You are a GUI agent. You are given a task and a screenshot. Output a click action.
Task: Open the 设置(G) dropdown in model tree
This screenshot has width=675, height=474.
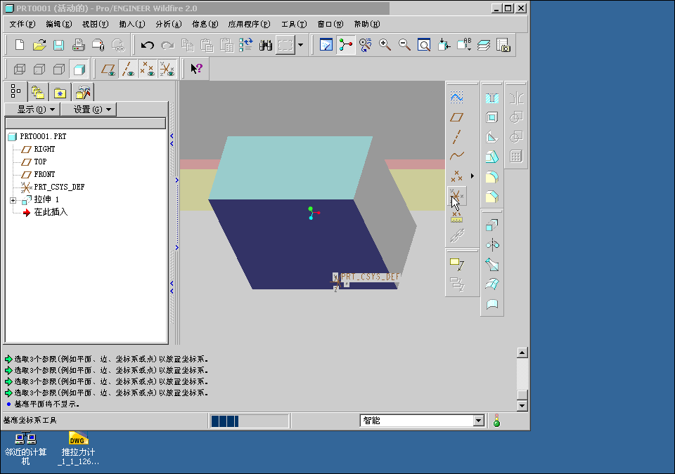[x=88, y=110]
